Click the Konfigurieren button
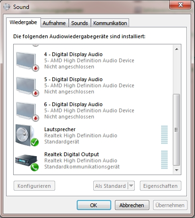The width and height of the screenshot is (195, 218). 34,186
